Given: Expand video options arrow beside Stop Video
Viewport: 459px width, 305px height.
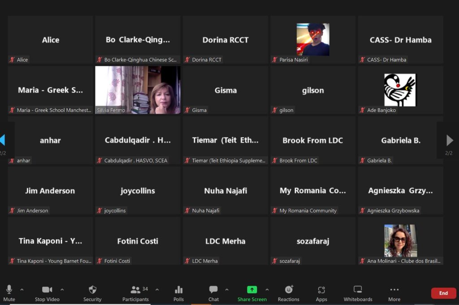Looking at the screenshot, I should tap(62, 289).
